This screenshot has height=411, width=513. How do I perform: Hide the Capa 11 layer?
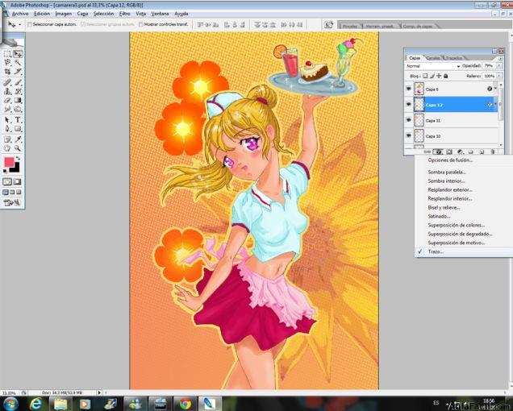409,120
